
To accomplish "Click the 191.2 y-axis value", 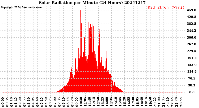I will [x=192, y=58].
